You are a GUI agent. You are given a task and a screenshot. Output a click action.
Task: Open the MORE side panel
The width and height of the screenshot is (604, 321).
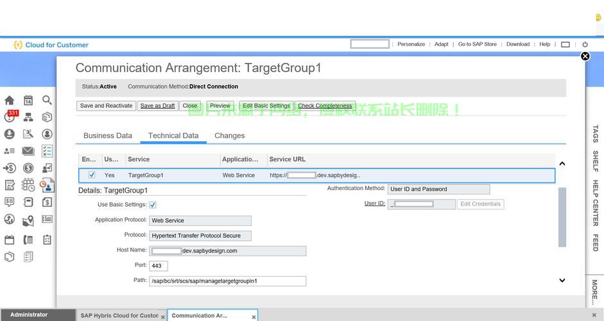(x=594, y=292)
